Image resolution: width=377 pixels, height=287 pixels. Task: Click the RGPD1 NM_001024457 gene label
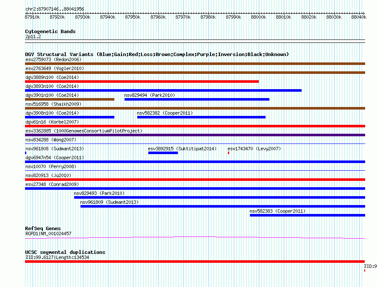point(48,234)
